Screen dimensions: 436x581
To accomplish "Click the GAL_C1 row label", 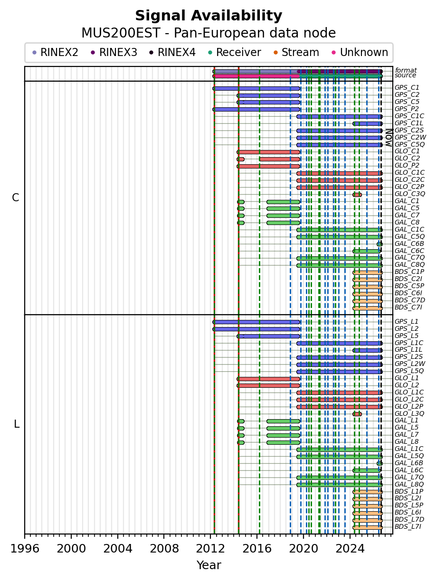I will point(407,201).
